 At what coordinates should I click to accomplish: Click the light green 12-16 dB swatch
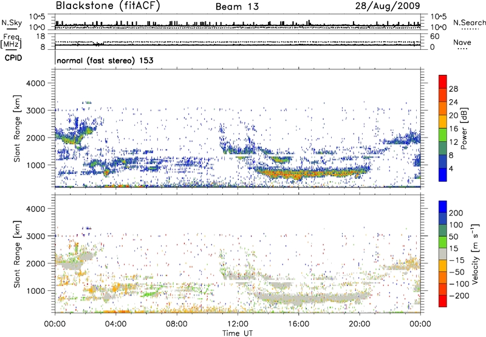pos(443,135)
